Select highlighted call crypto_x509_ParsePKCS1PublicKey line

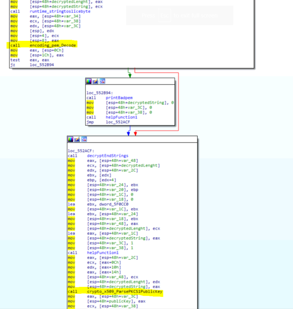(115, 291)
